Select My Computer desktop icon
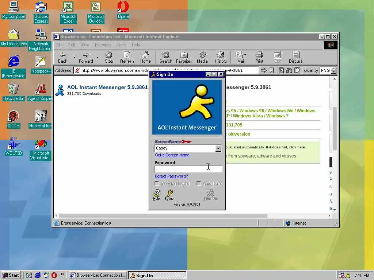The height and width of the screenshot is (280, 374). [14, 10]
